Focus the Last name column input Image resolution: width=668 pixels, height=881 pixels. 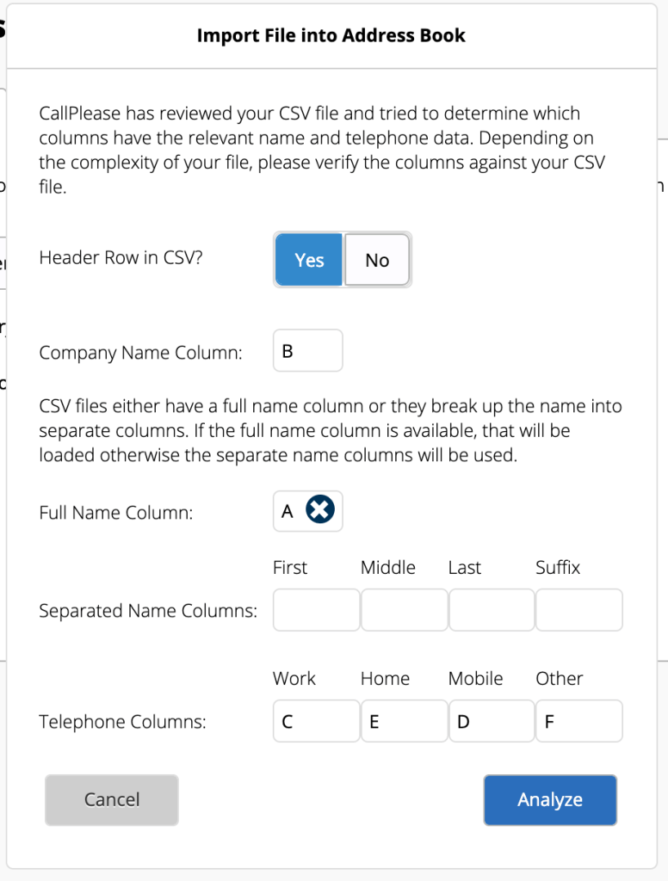click(x=492, y=610)
